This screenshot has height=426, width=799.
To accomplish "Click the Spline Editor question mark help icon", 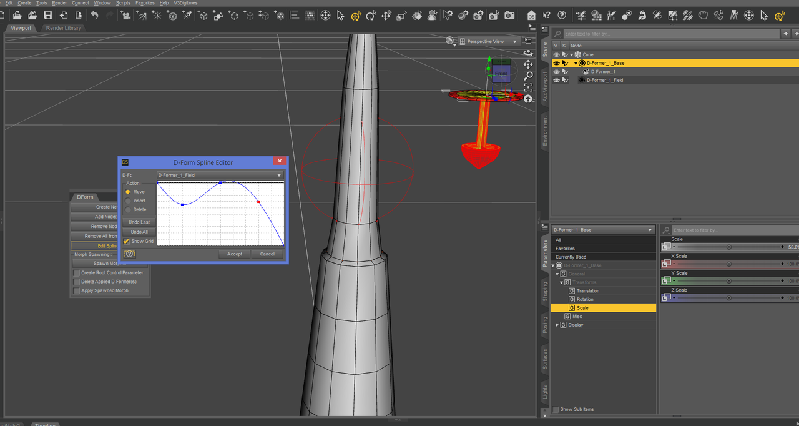I will click(x=129, y=254).
